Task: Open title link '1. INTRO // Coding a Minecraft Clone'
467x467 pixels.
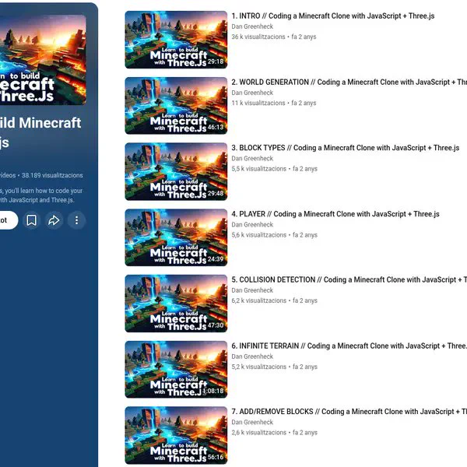Action: [333, 16]
